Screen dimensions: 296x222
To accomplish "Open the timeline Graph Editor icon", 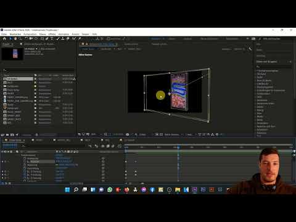I will coord(120,146).
